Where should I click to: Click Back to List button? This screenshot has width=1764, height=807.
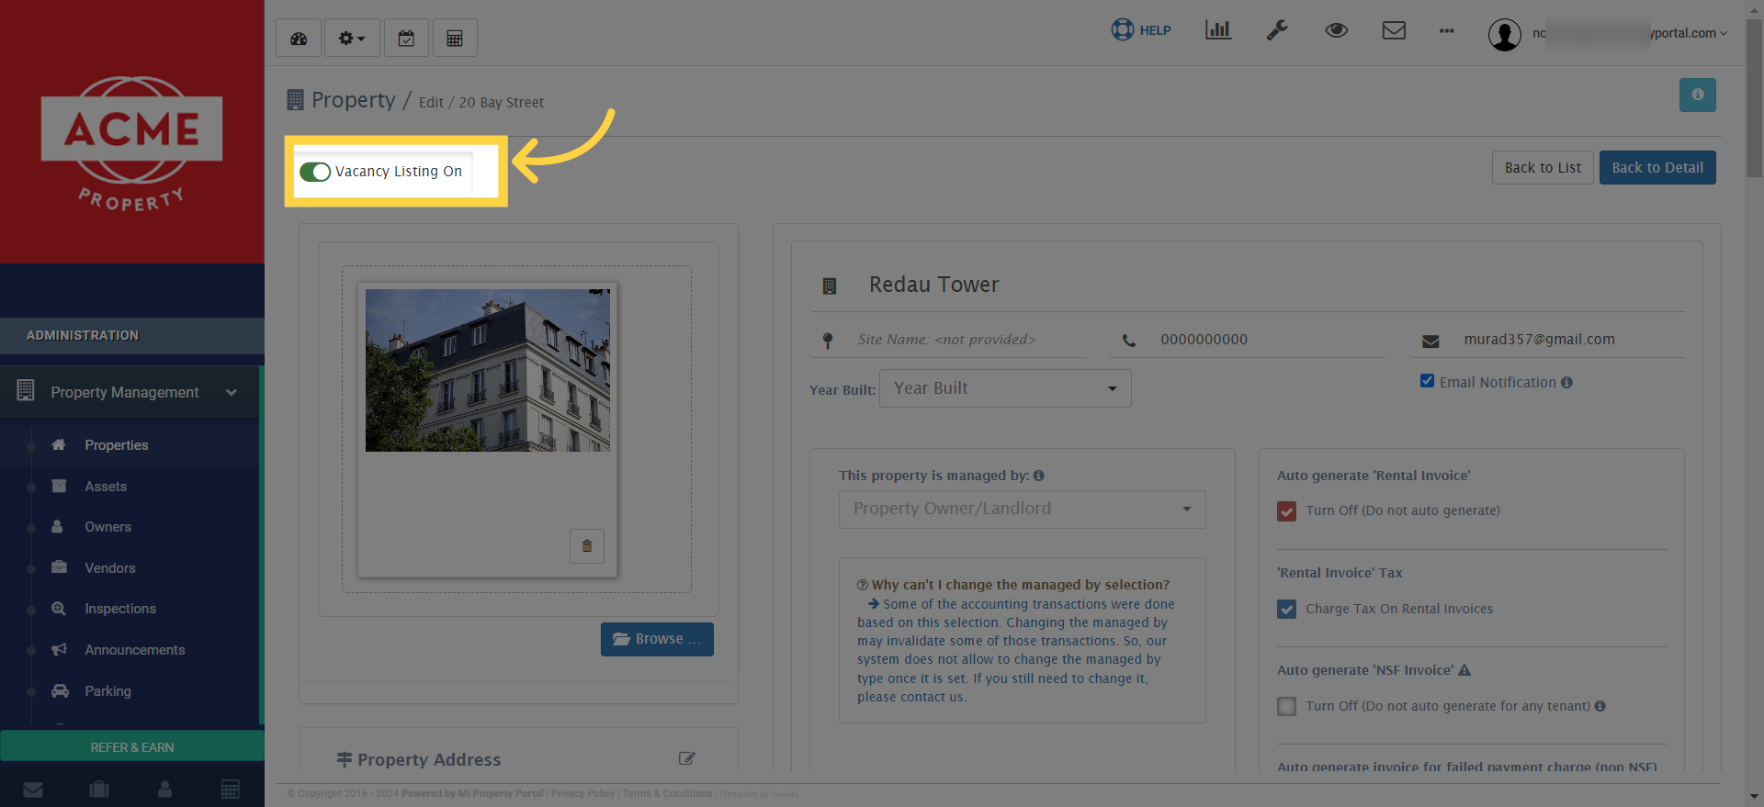tap(1543, 168)
